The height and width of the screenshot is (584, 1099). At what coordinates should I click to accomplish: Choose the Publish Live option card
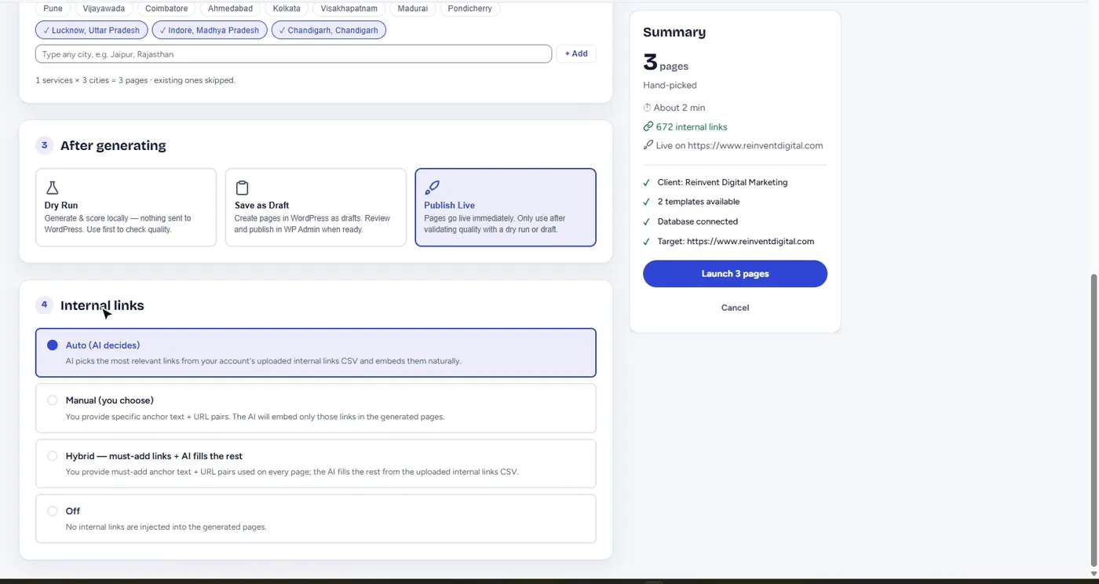[506, 207]
